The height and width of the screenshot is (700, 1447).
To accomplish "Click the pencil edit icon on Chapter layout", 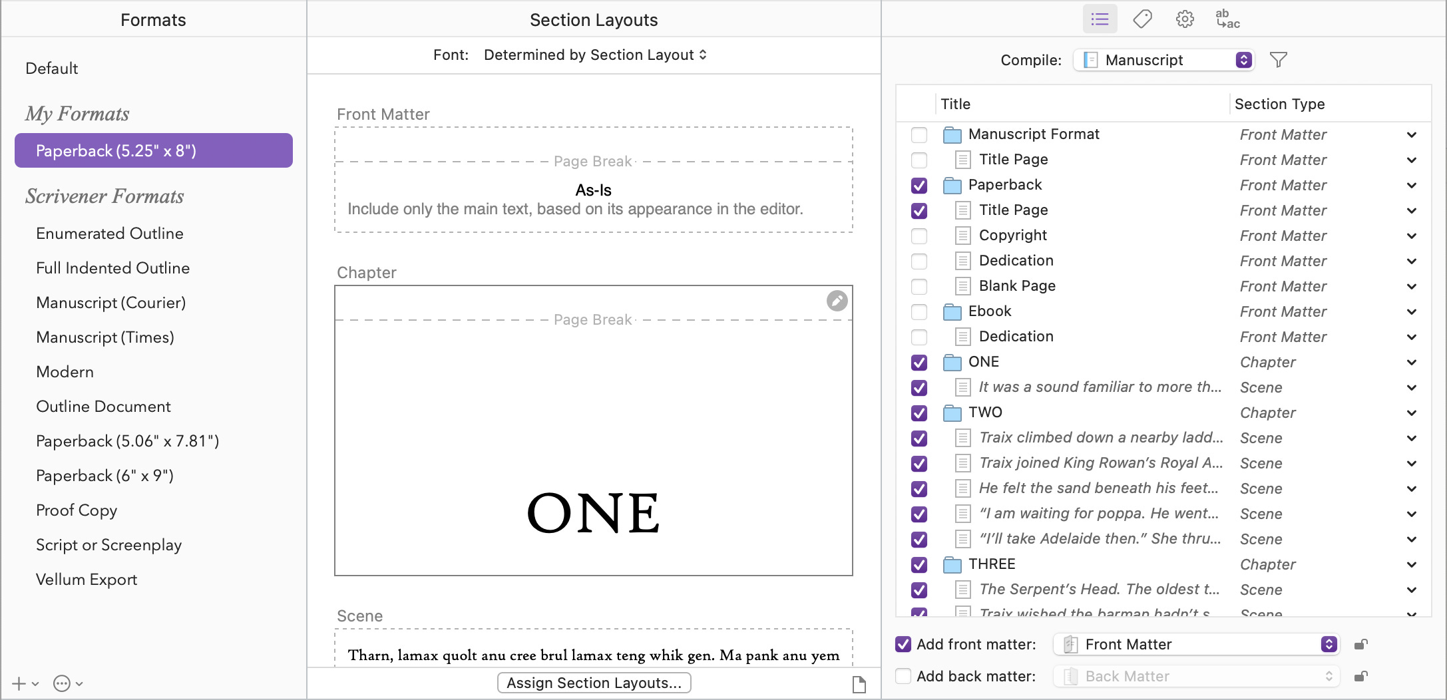I will click(837, 301).
